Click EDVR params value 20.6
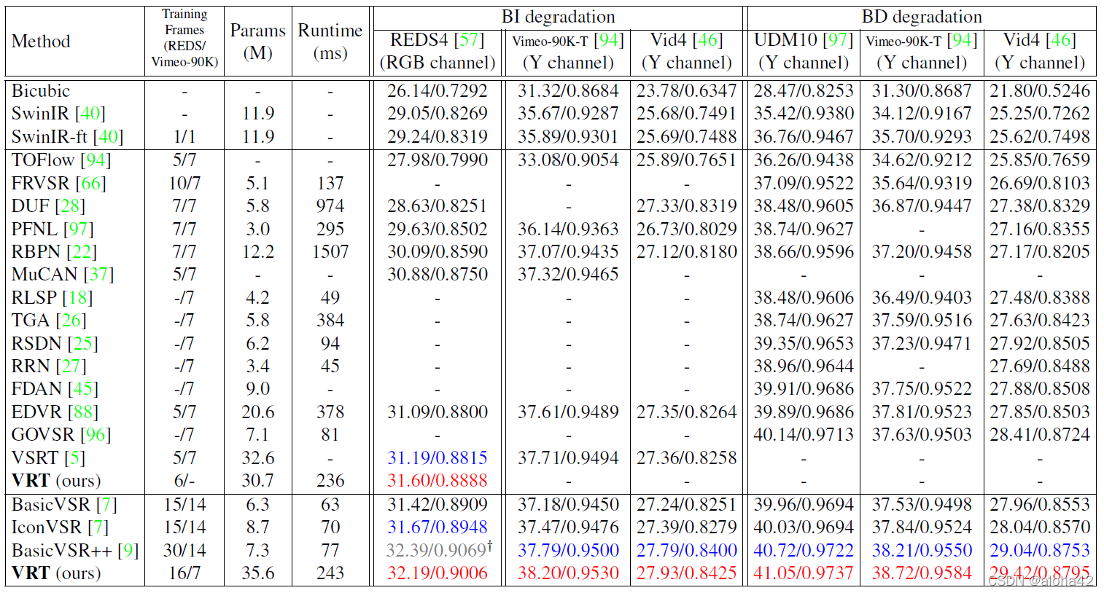The width and height of the screenshot is (1104, 593). click(x=258, y=412)
